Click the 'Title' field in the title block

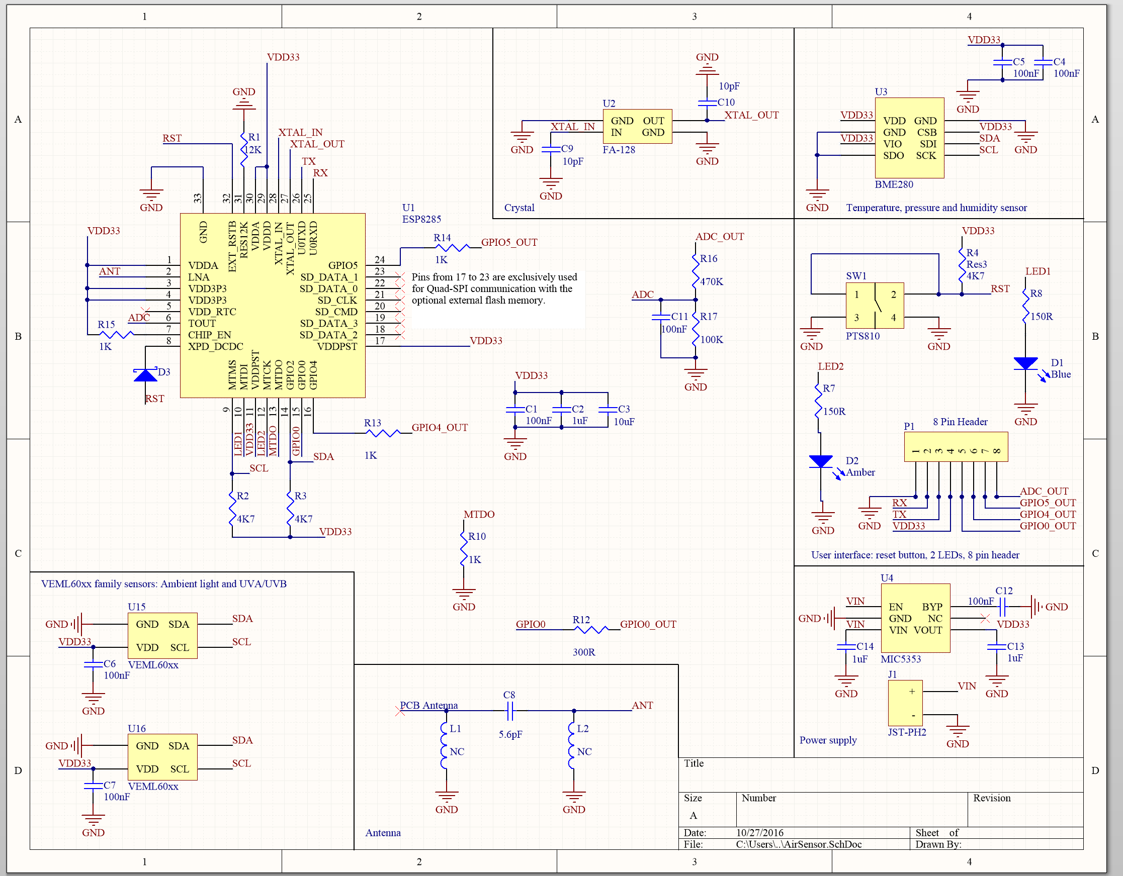(881, 775)
